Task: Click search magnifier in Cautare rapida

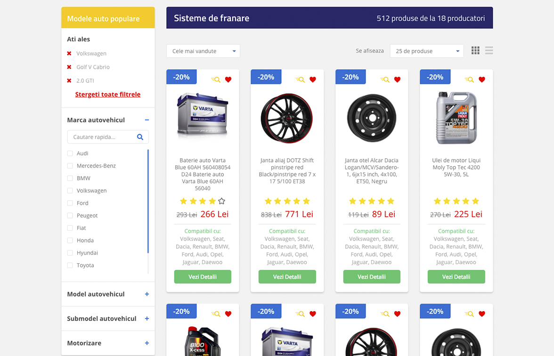Action: tap(140, 137)
